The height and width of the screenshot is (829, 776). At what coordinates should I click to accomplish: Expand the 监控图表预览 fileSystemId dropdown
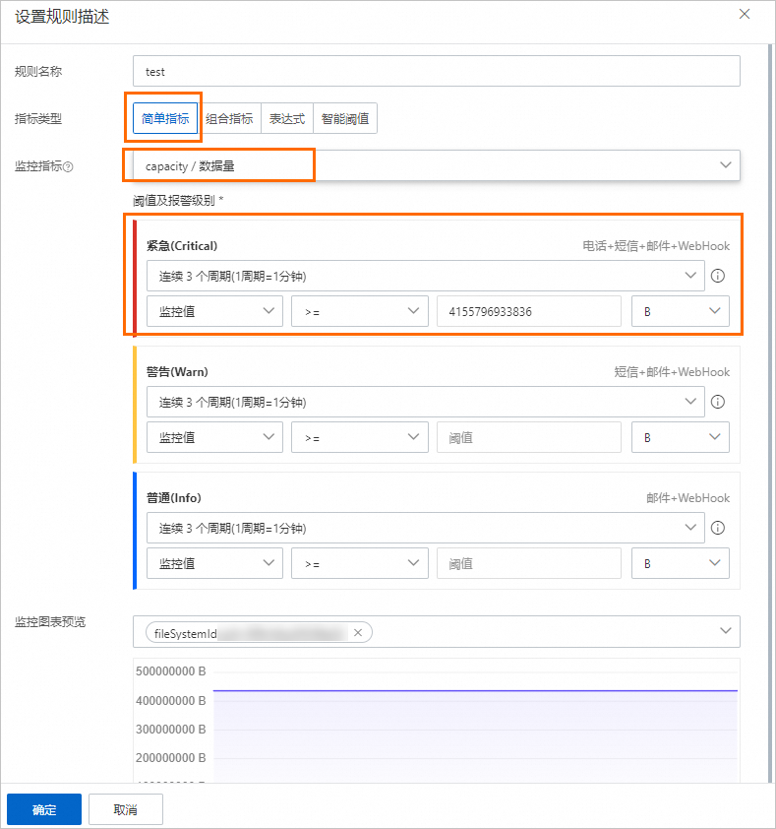tap(726, 631)
